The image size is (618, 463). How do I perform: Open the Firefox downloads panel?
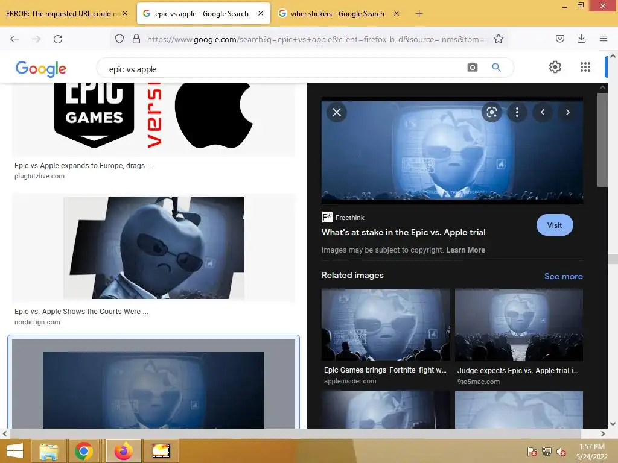point(581,39)
